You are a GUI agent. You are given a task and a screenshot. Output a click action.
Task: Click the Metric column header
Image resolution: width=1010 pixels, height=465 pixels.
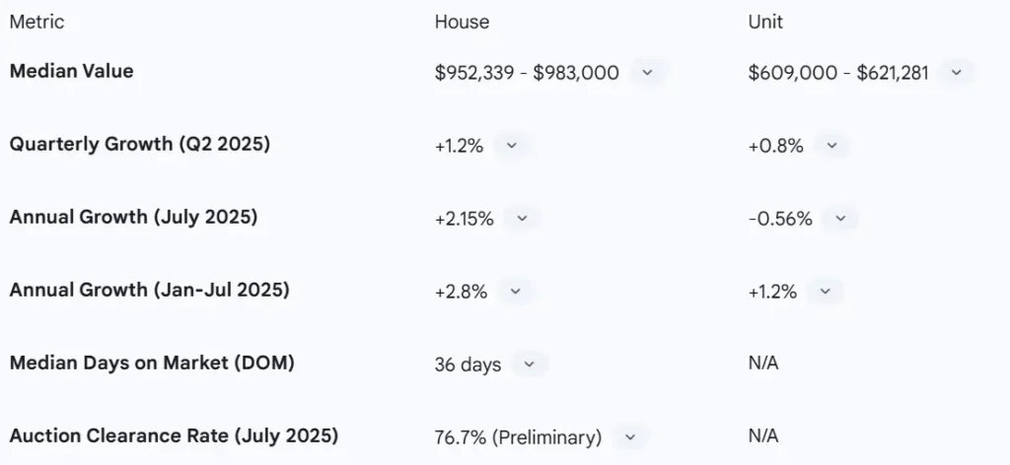(x=36, y=22)
